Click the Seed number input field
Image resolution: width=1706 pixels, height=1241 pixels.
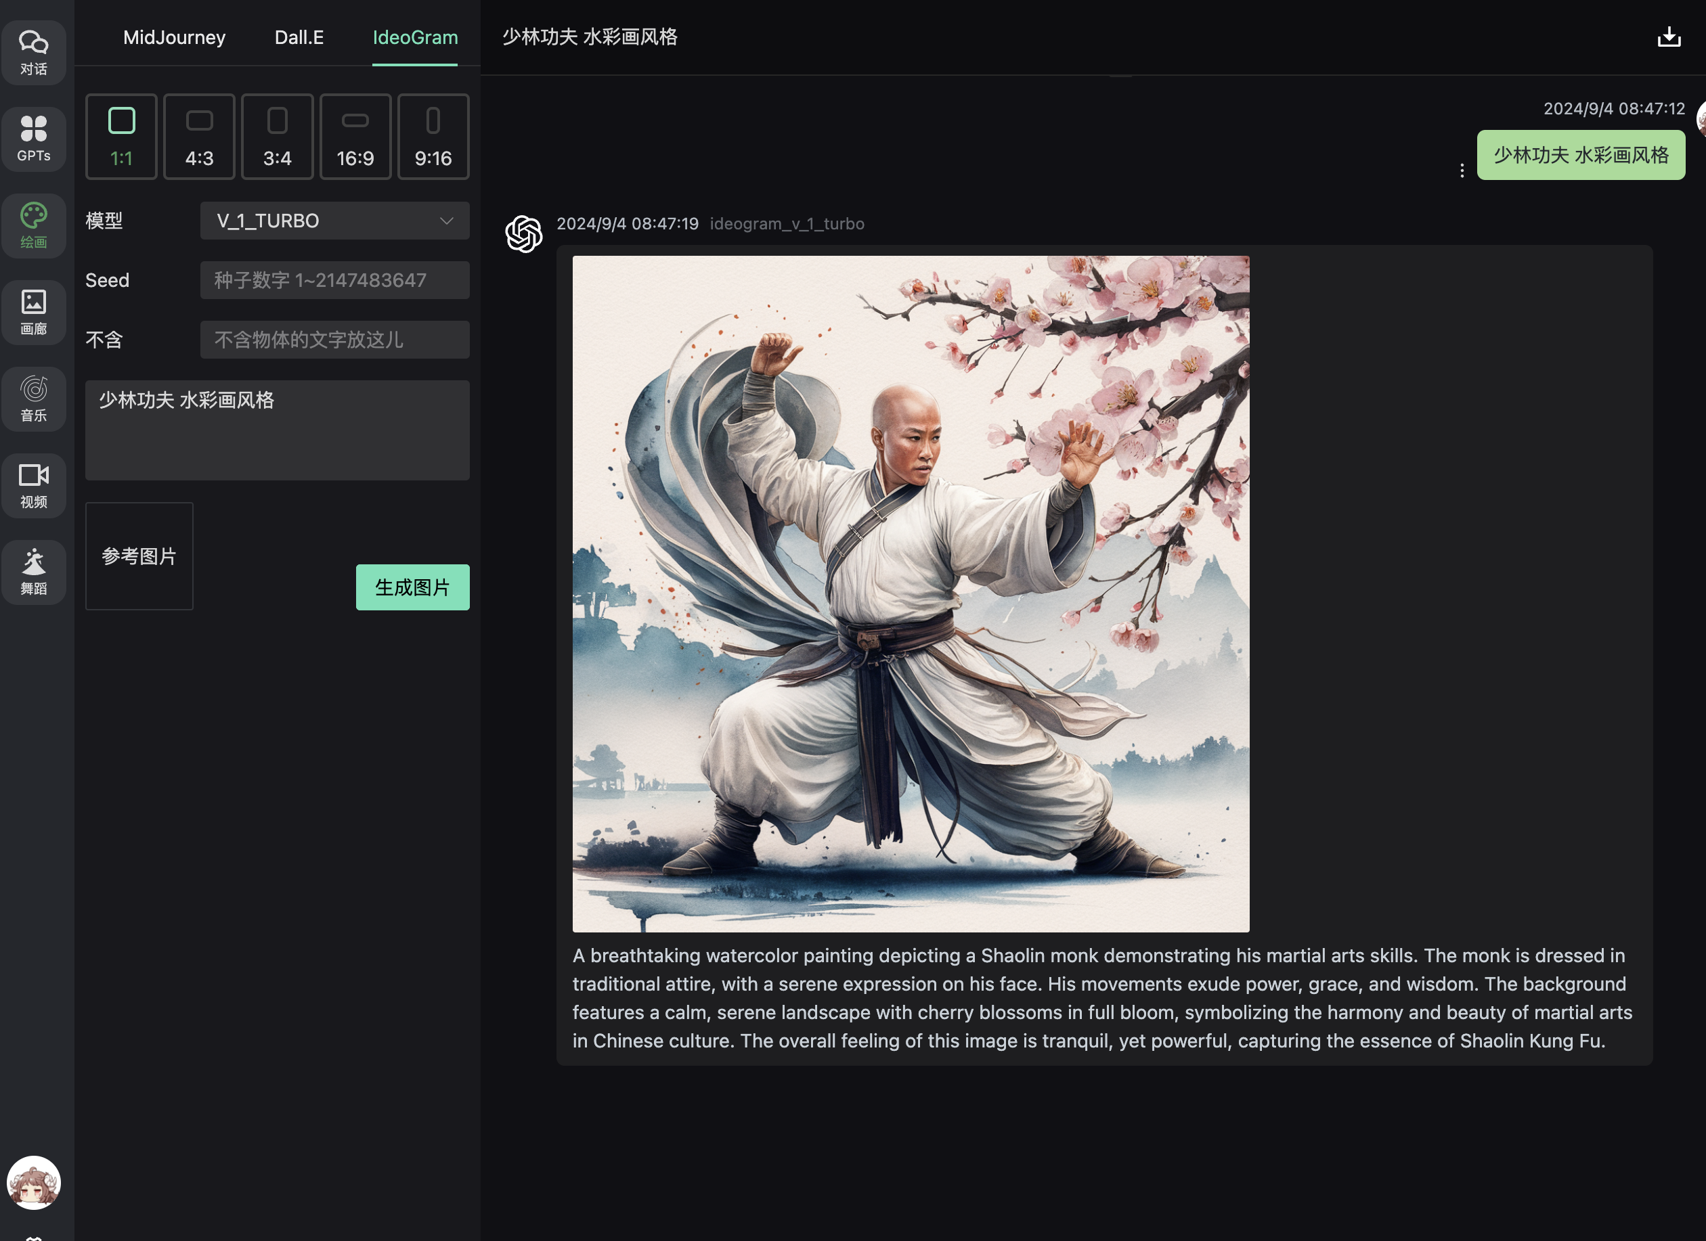pos(334,280)
